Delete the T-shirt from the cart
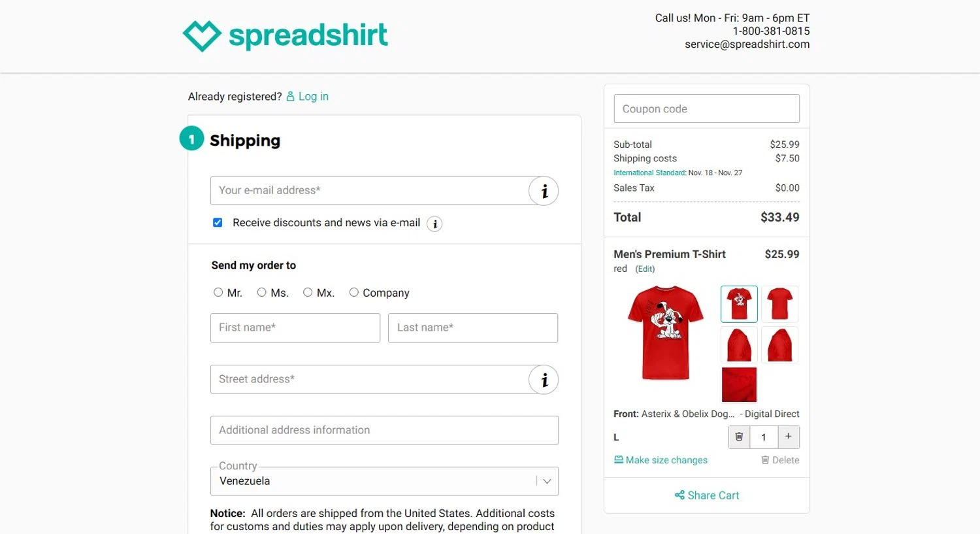980x534 pixels. pyautogui.click(x=780, y=460)
